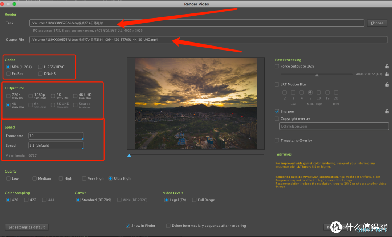Enable Copyright overlay checkbox
Image resolution: width=392 pixels, height=237 pixels.
click(277, 118)
